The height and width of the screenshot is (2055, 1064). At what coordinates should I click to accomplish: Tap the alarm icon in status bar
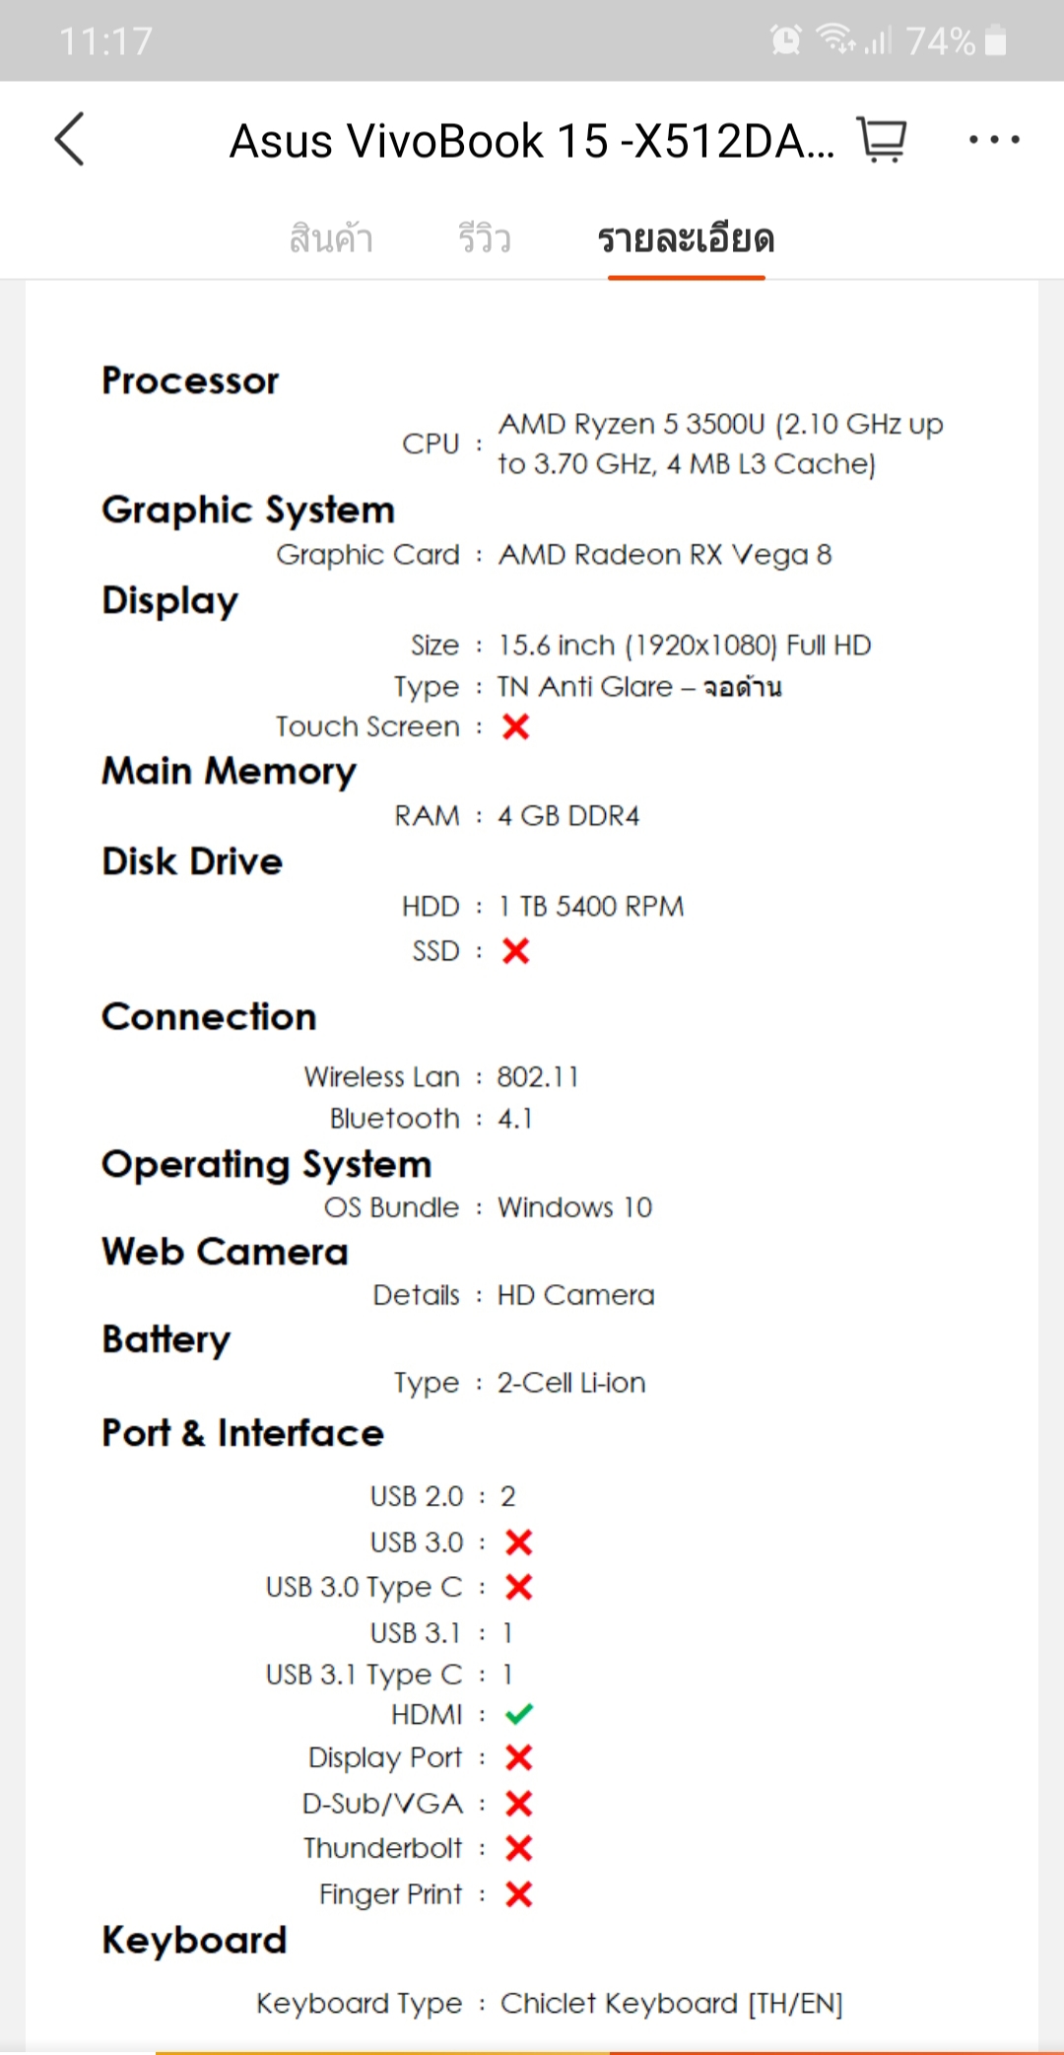point(785,40)
